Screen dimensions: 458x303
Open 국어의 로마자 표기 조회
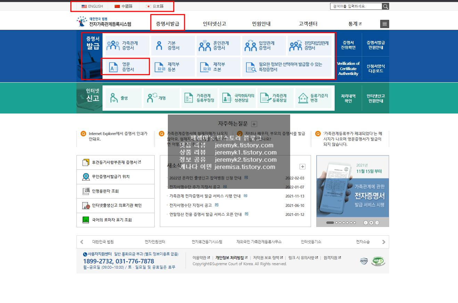pos(115,220)
